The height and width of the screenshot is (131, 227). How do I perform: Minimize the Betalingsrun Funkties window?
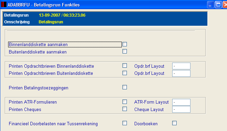(x=210, y=5)
